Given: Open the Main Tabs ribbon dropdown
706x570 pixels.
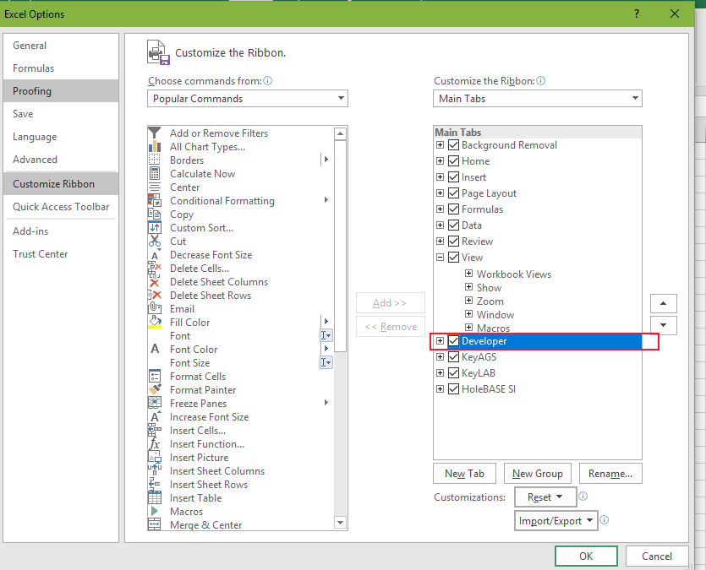Looking at the screenshot, I should point(538,99).
